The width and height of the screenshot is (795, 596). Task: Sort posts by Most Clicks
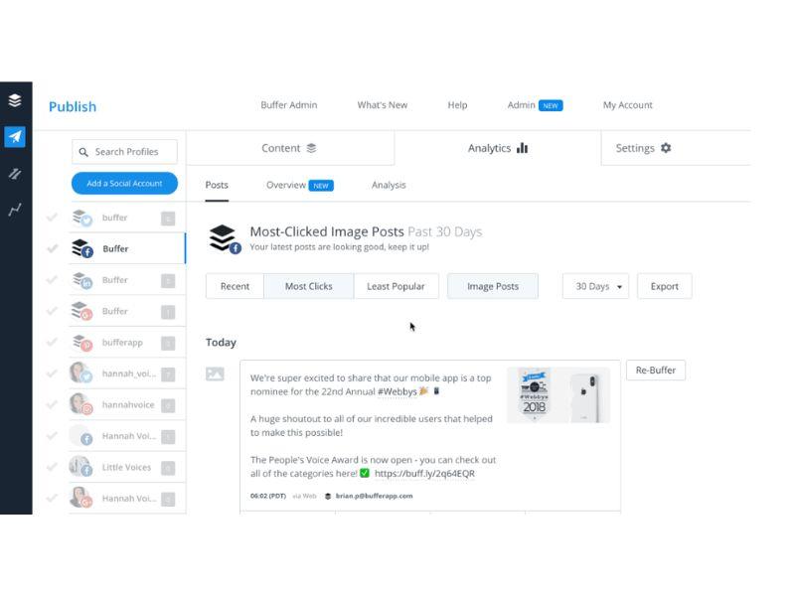[309, 286]
